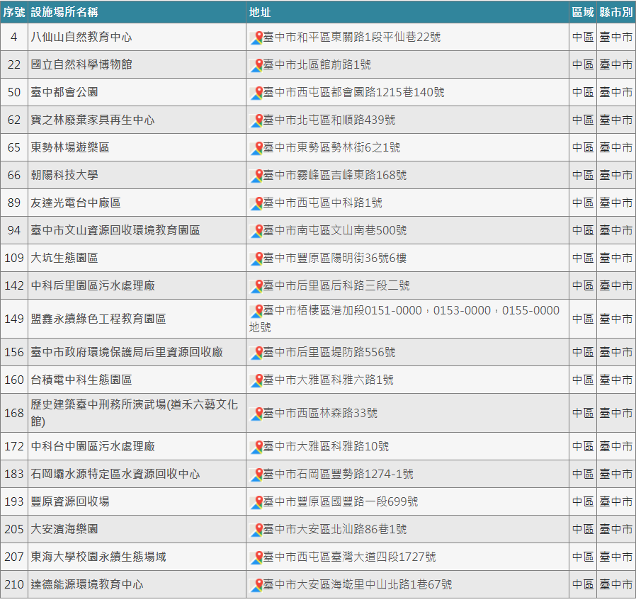Screen dimensions: 636x602
Task: Select serial number 168 cell
Action: (14, 413)
